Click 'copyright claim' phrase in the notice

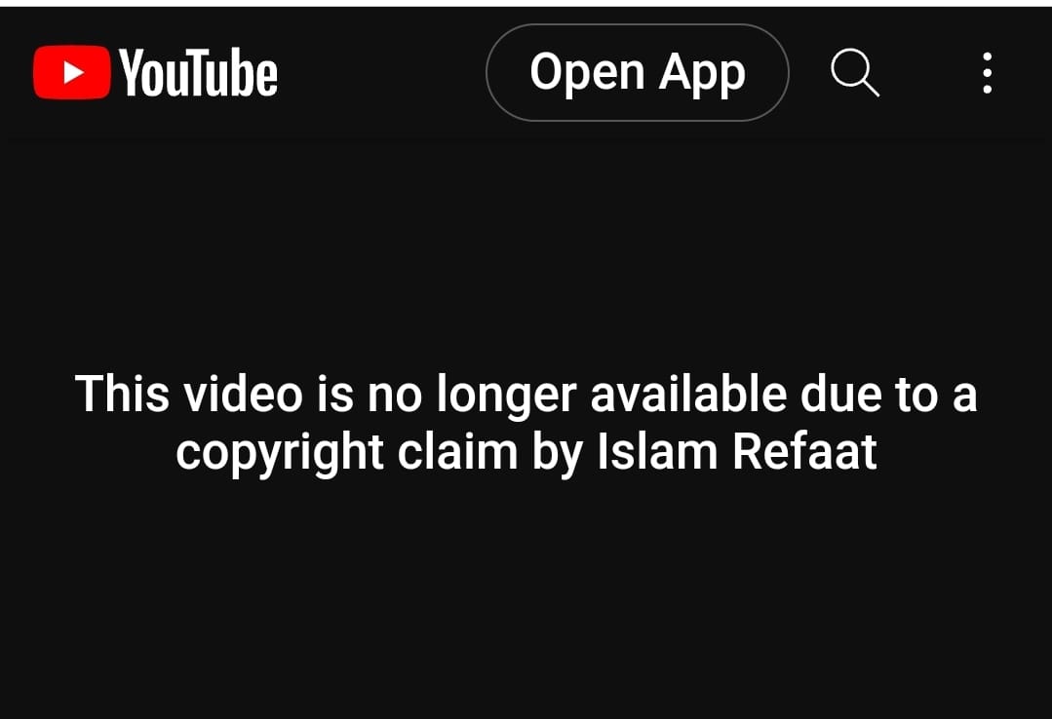[347, 453]
